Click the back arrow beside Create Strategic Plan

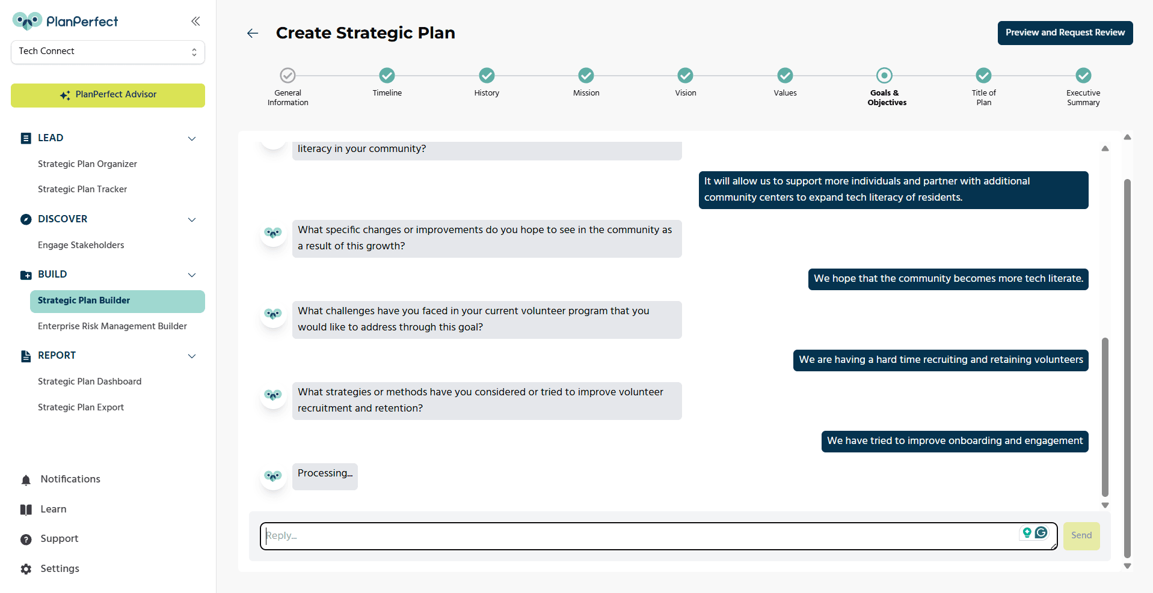(253, 33)
